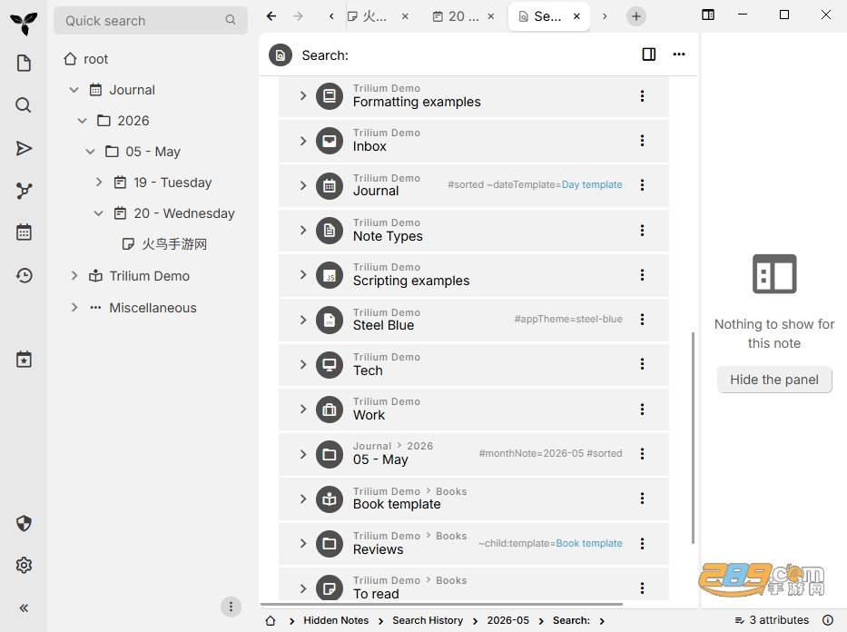847x632 pixels.
Task: Open settings gear in the sidebar
Action: point(24,565)
